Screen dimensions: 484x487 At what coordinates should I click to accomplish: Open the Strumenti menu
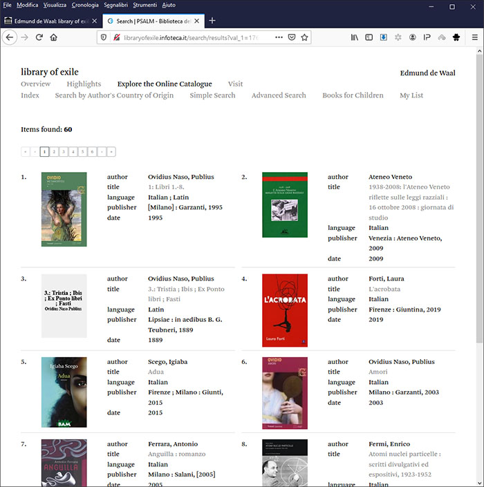(145, 5)
